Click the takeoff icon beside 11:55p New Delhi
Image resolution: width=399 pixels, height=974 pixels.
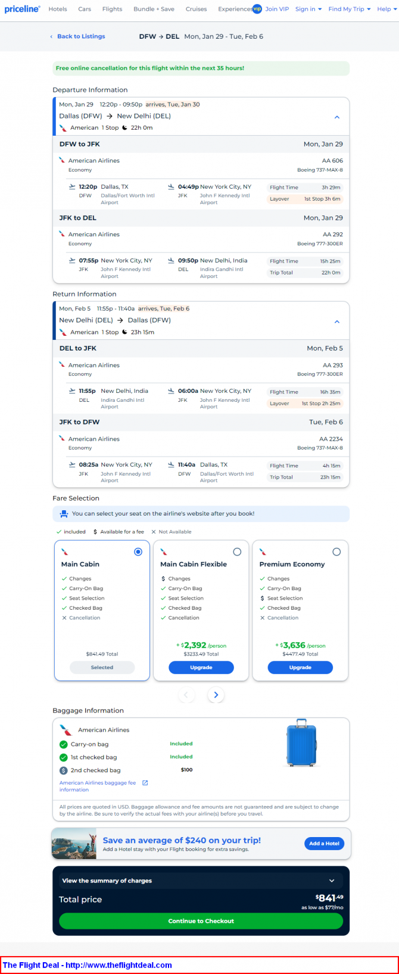pyautogui.click(x=73, y=391)
